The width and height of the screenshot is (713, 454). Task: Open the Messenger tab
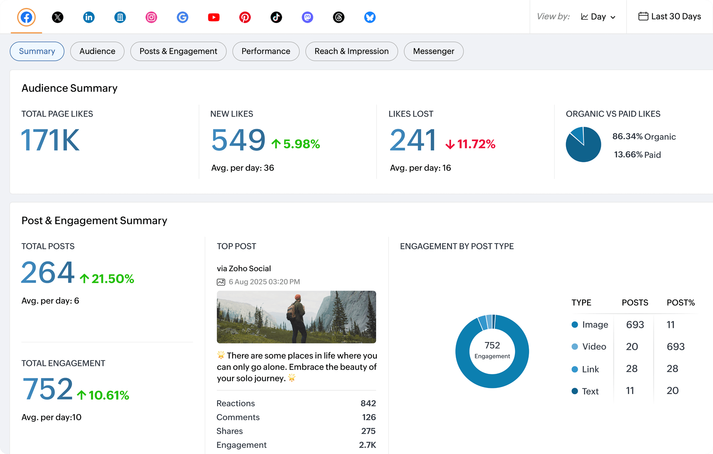(433, 51)
